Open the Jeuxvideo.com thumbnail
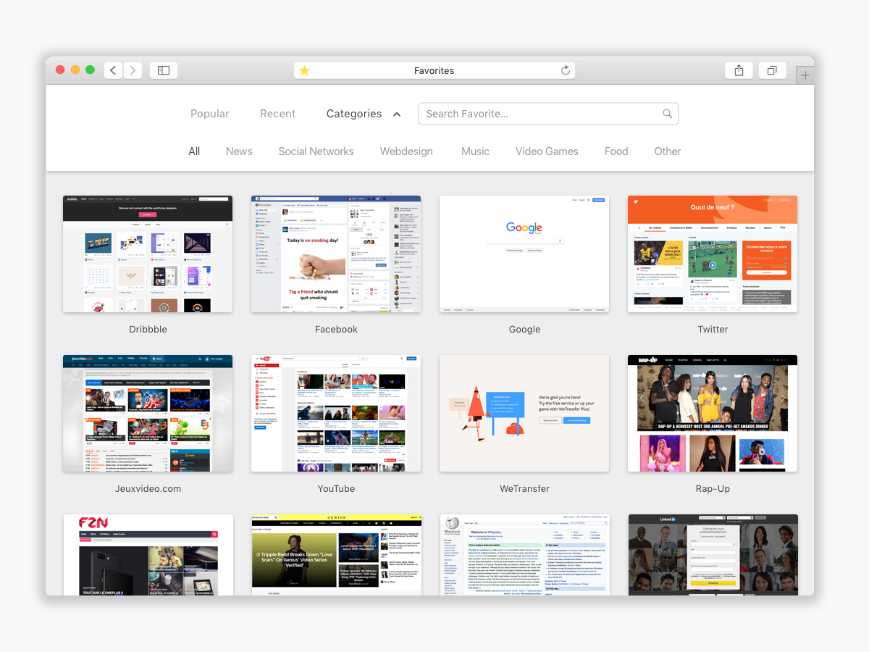This screenshot has width=869, height=652. click(148, 413)
